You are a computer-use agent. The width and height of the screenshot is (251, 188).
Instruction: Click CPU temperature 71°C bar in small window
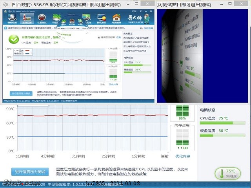137,65
